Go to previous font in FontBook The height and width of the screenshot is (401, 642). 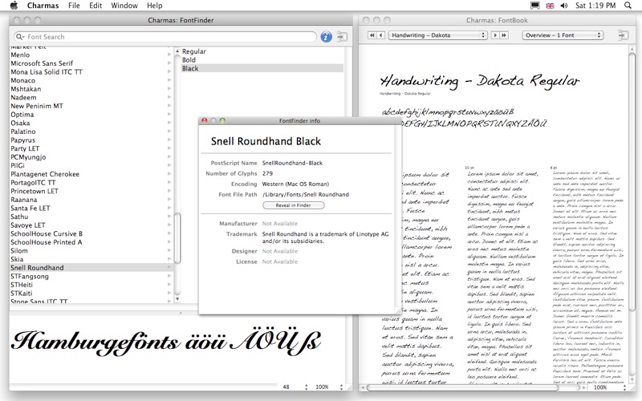[x=380, y=35]
